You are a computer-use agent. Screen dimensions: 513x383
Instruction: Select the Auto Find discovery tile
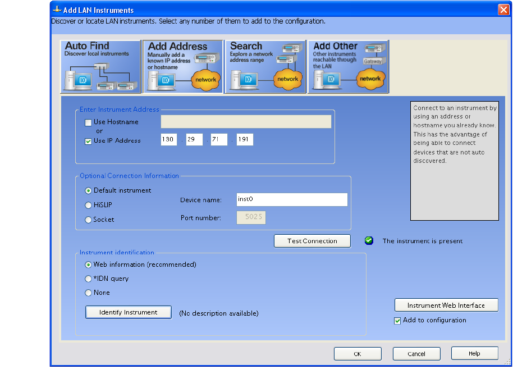tap(100, 66)
